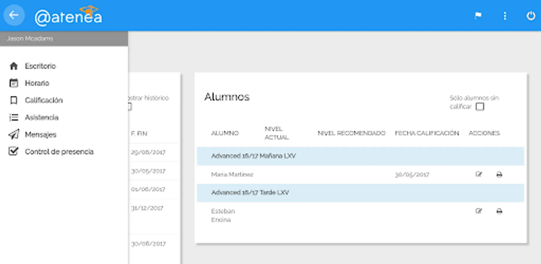Click the NIVEL RECOMENDADO column header
541x264 pixels.
tap(351, 133)
